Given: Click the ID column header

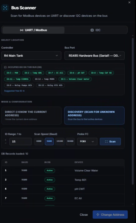Looking at the screenshot, I should click(6, 162).
